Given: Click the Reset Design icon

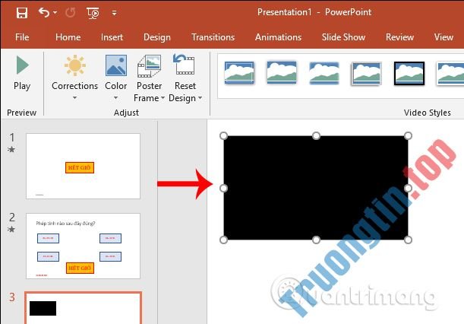Looking at the screenshot, I should point(185,64).
